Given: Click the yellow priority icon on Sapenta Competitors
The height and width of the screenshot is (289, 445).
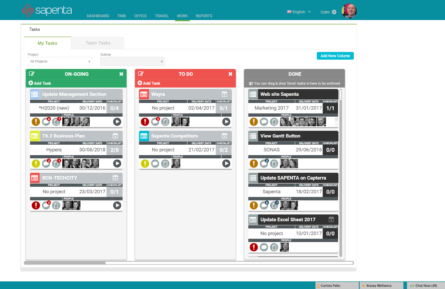Looking at the screenshot, I should [145, 164].
